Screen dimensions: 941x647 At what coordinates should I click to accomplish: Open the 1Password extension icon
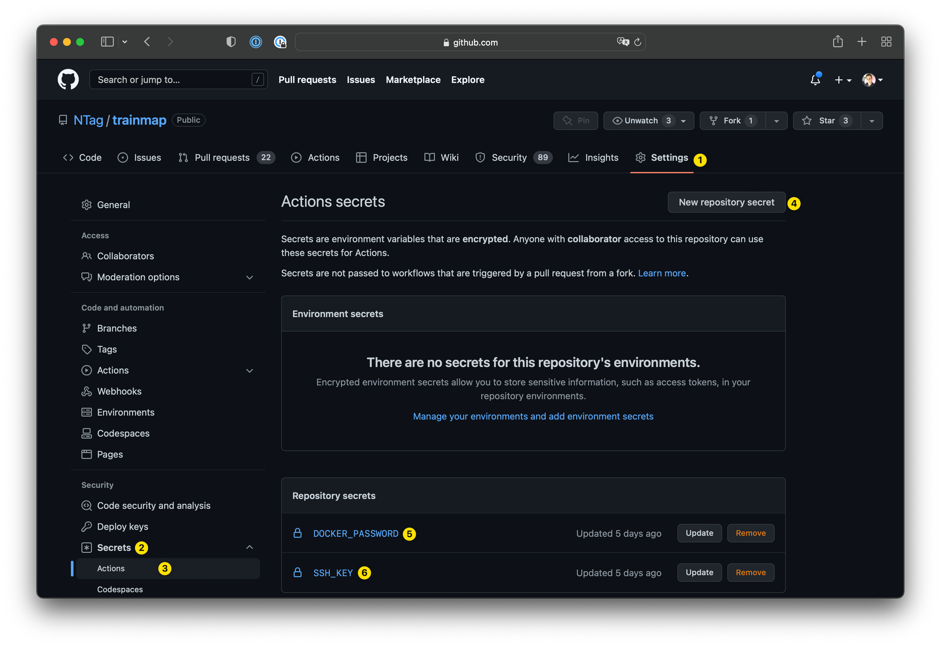pos(256,42)
